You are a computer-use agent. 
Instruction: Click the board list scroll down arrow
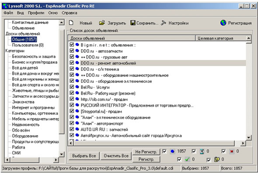[249, 137]
